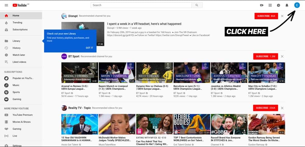Image resolution: width=305 pixels, height=147 pixels.
Task: Click the Reality TV - Topic avatar
Action: click(x=64, y=108)
